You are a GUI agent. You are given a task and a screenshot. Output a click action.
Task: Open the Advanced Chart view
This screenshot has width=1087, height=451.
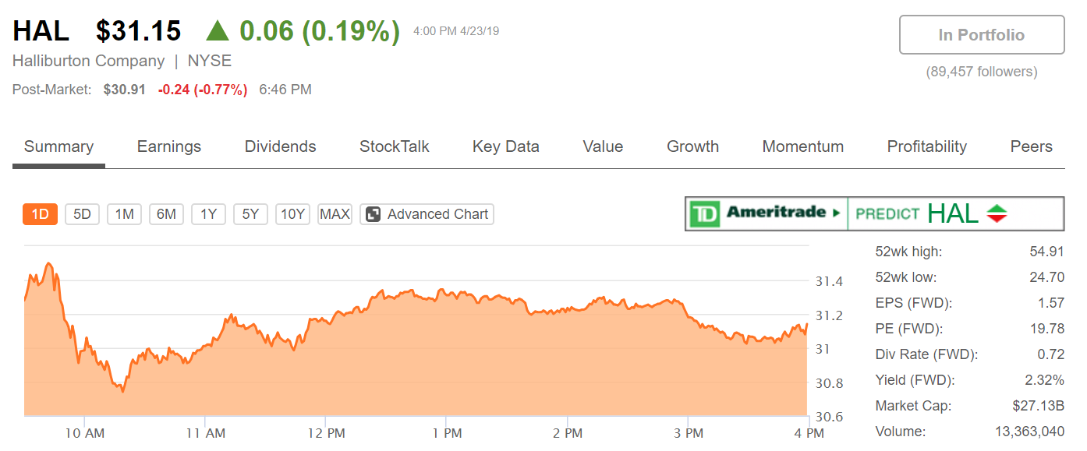[437, 214]
